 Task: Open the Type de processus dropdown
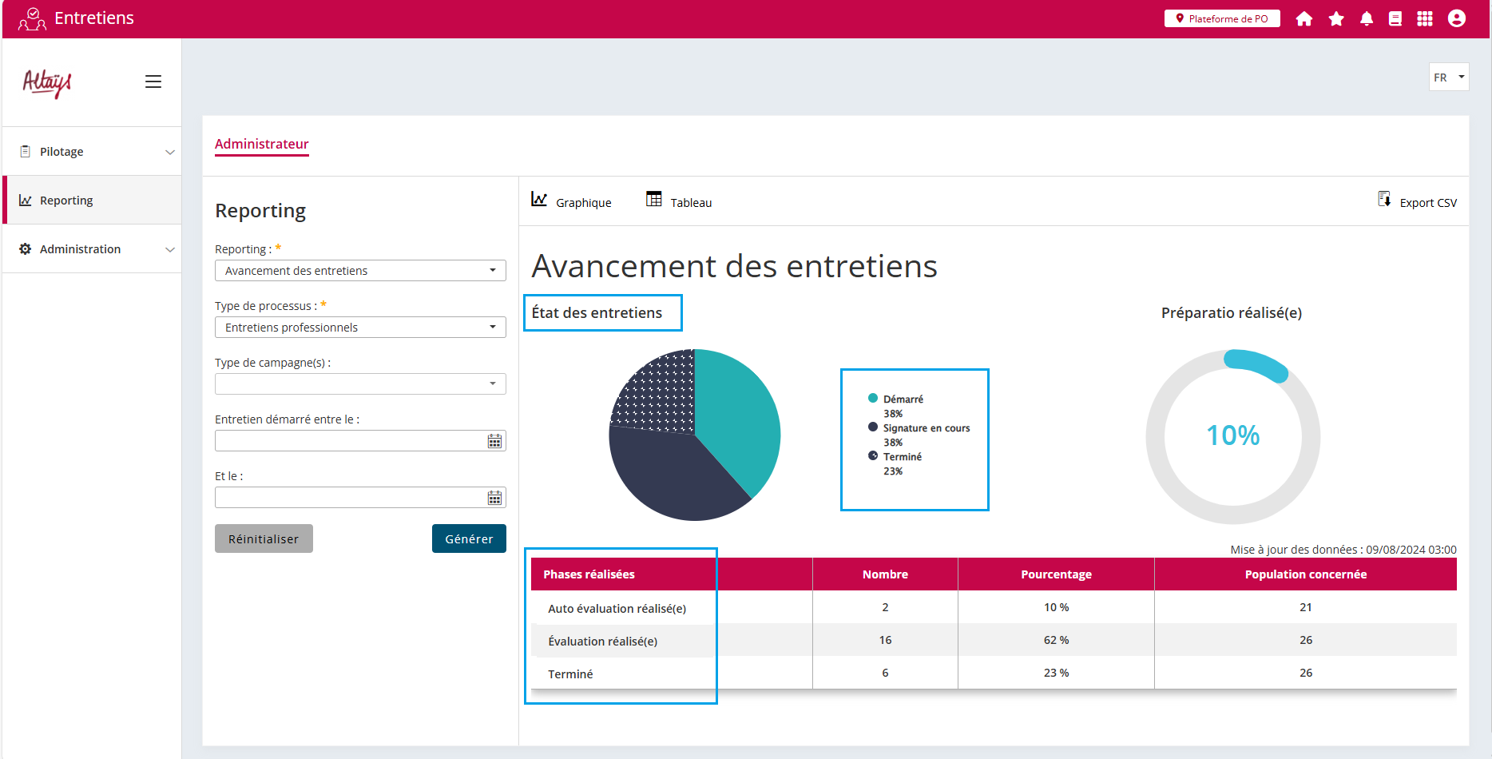(360, 328)
